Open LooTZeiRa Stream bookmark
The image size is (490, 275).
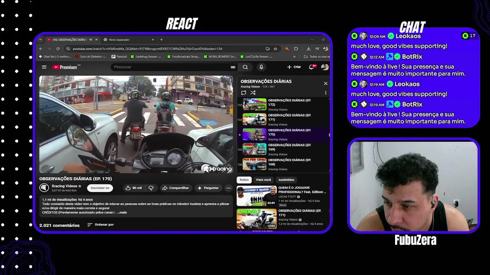click(x=256, y=57)
